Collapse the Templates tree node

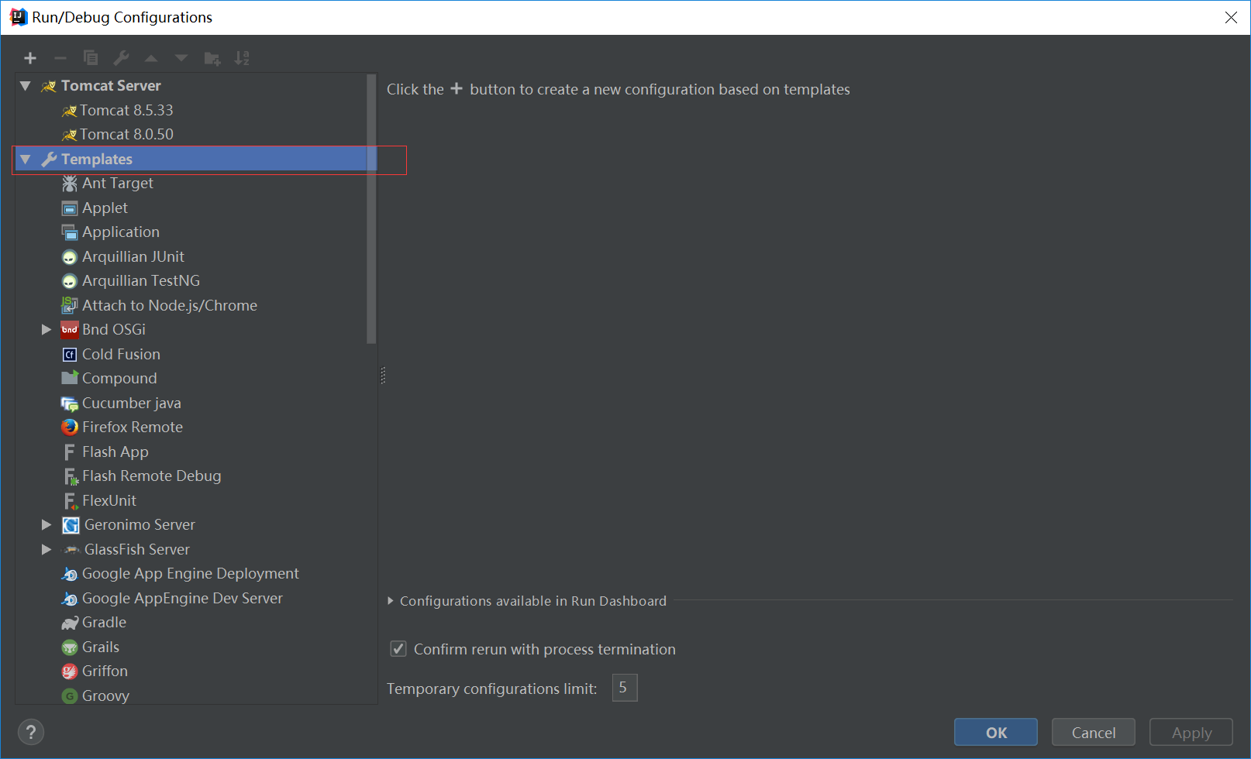(26, 160)
